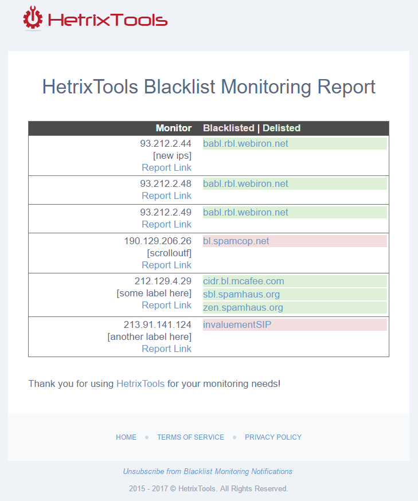Open Report Link for 93.212.2.49
418x501 pixels.
[166, 224]
